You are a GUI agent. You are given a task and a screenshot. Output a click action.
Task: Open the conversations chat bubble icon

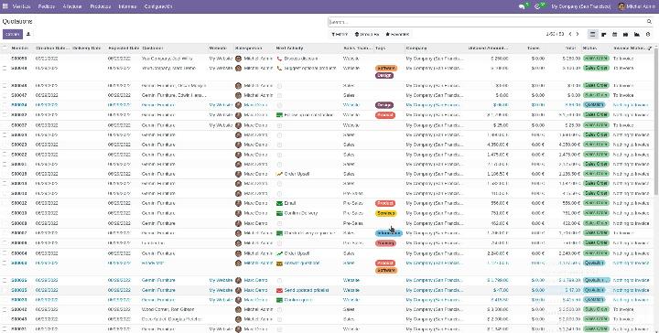pos(523,6)
